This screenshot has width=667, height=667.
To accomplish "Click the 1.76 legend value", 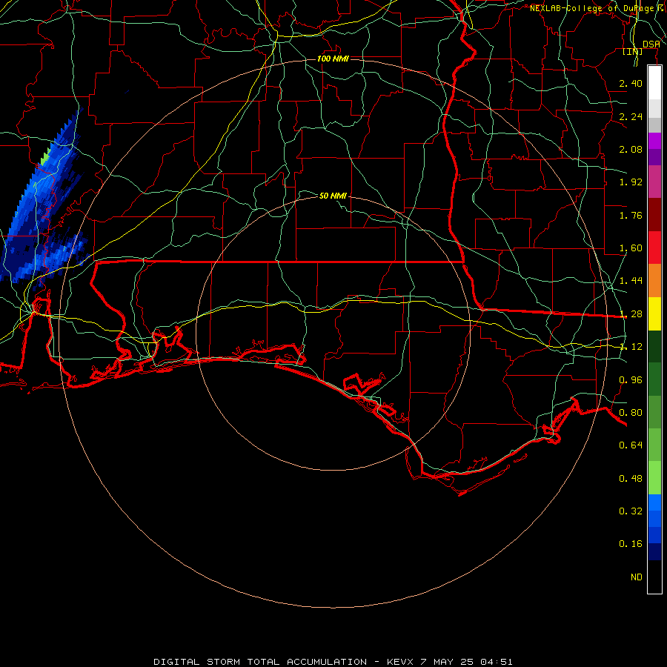I will coord(631,215).
